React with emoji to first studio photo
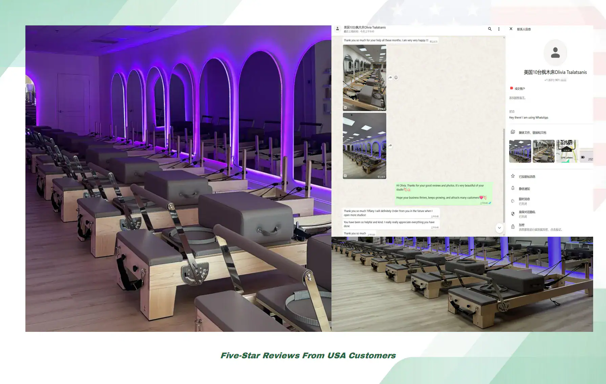606x384 pixels. pos(396,78)
